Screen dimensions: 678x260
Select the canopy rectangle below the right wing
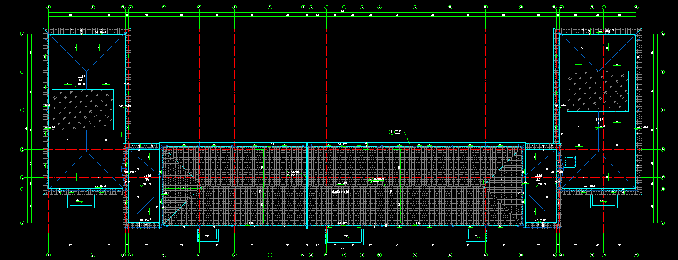click(x=603, y=201)
